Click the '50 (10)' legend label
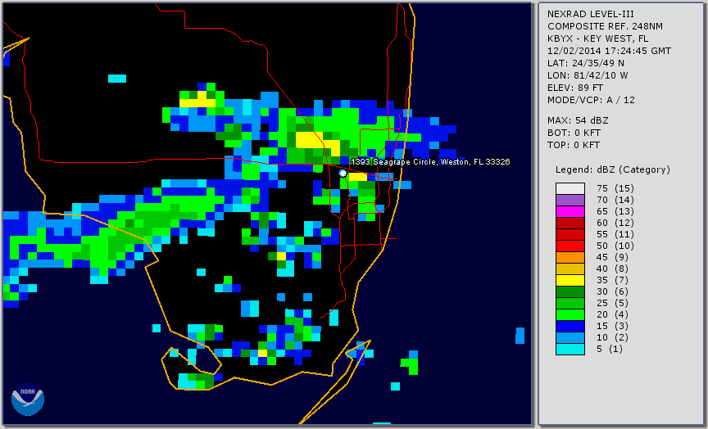This screenshot has height=429, width=708. tap(615, 246)
